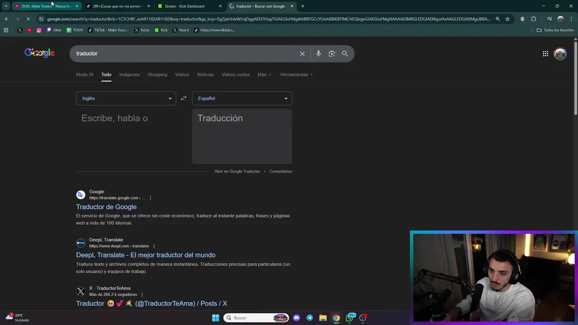Clear the search box with the X
578x325 pixels.
pyautogui.click(x=302, y=54)
